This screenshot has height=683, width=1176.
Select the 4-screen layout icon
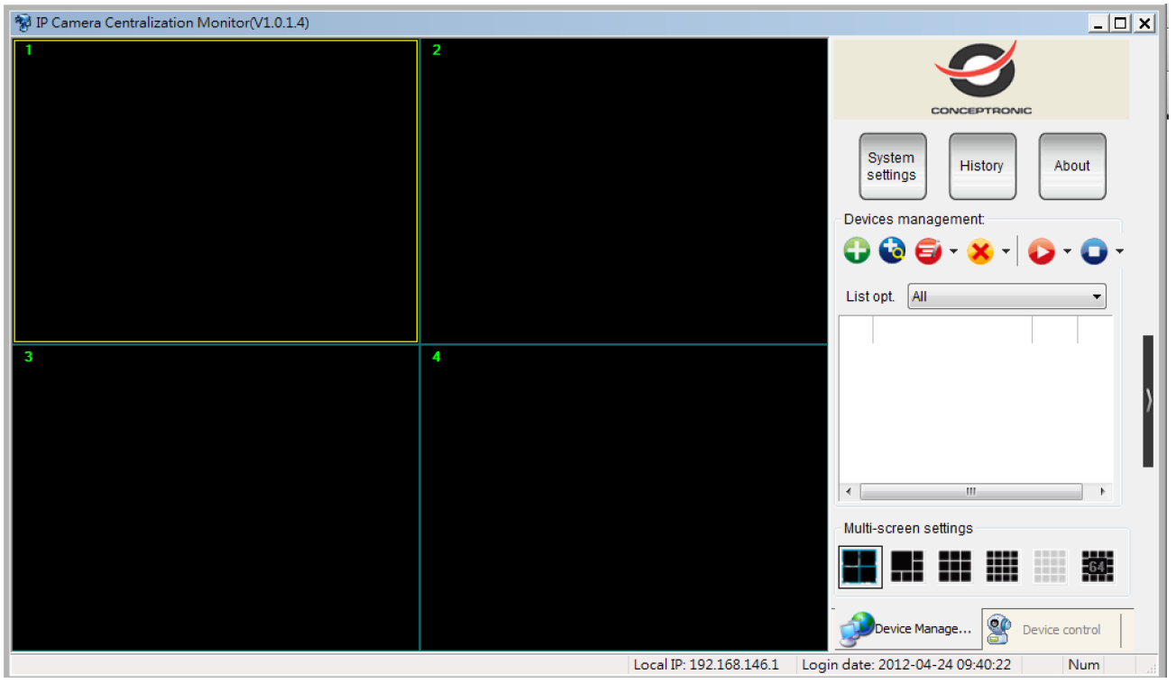click(860, 567)
